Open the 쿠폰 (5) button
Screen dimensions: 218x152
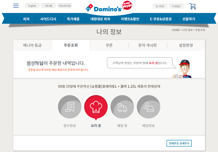coord(48,6)
